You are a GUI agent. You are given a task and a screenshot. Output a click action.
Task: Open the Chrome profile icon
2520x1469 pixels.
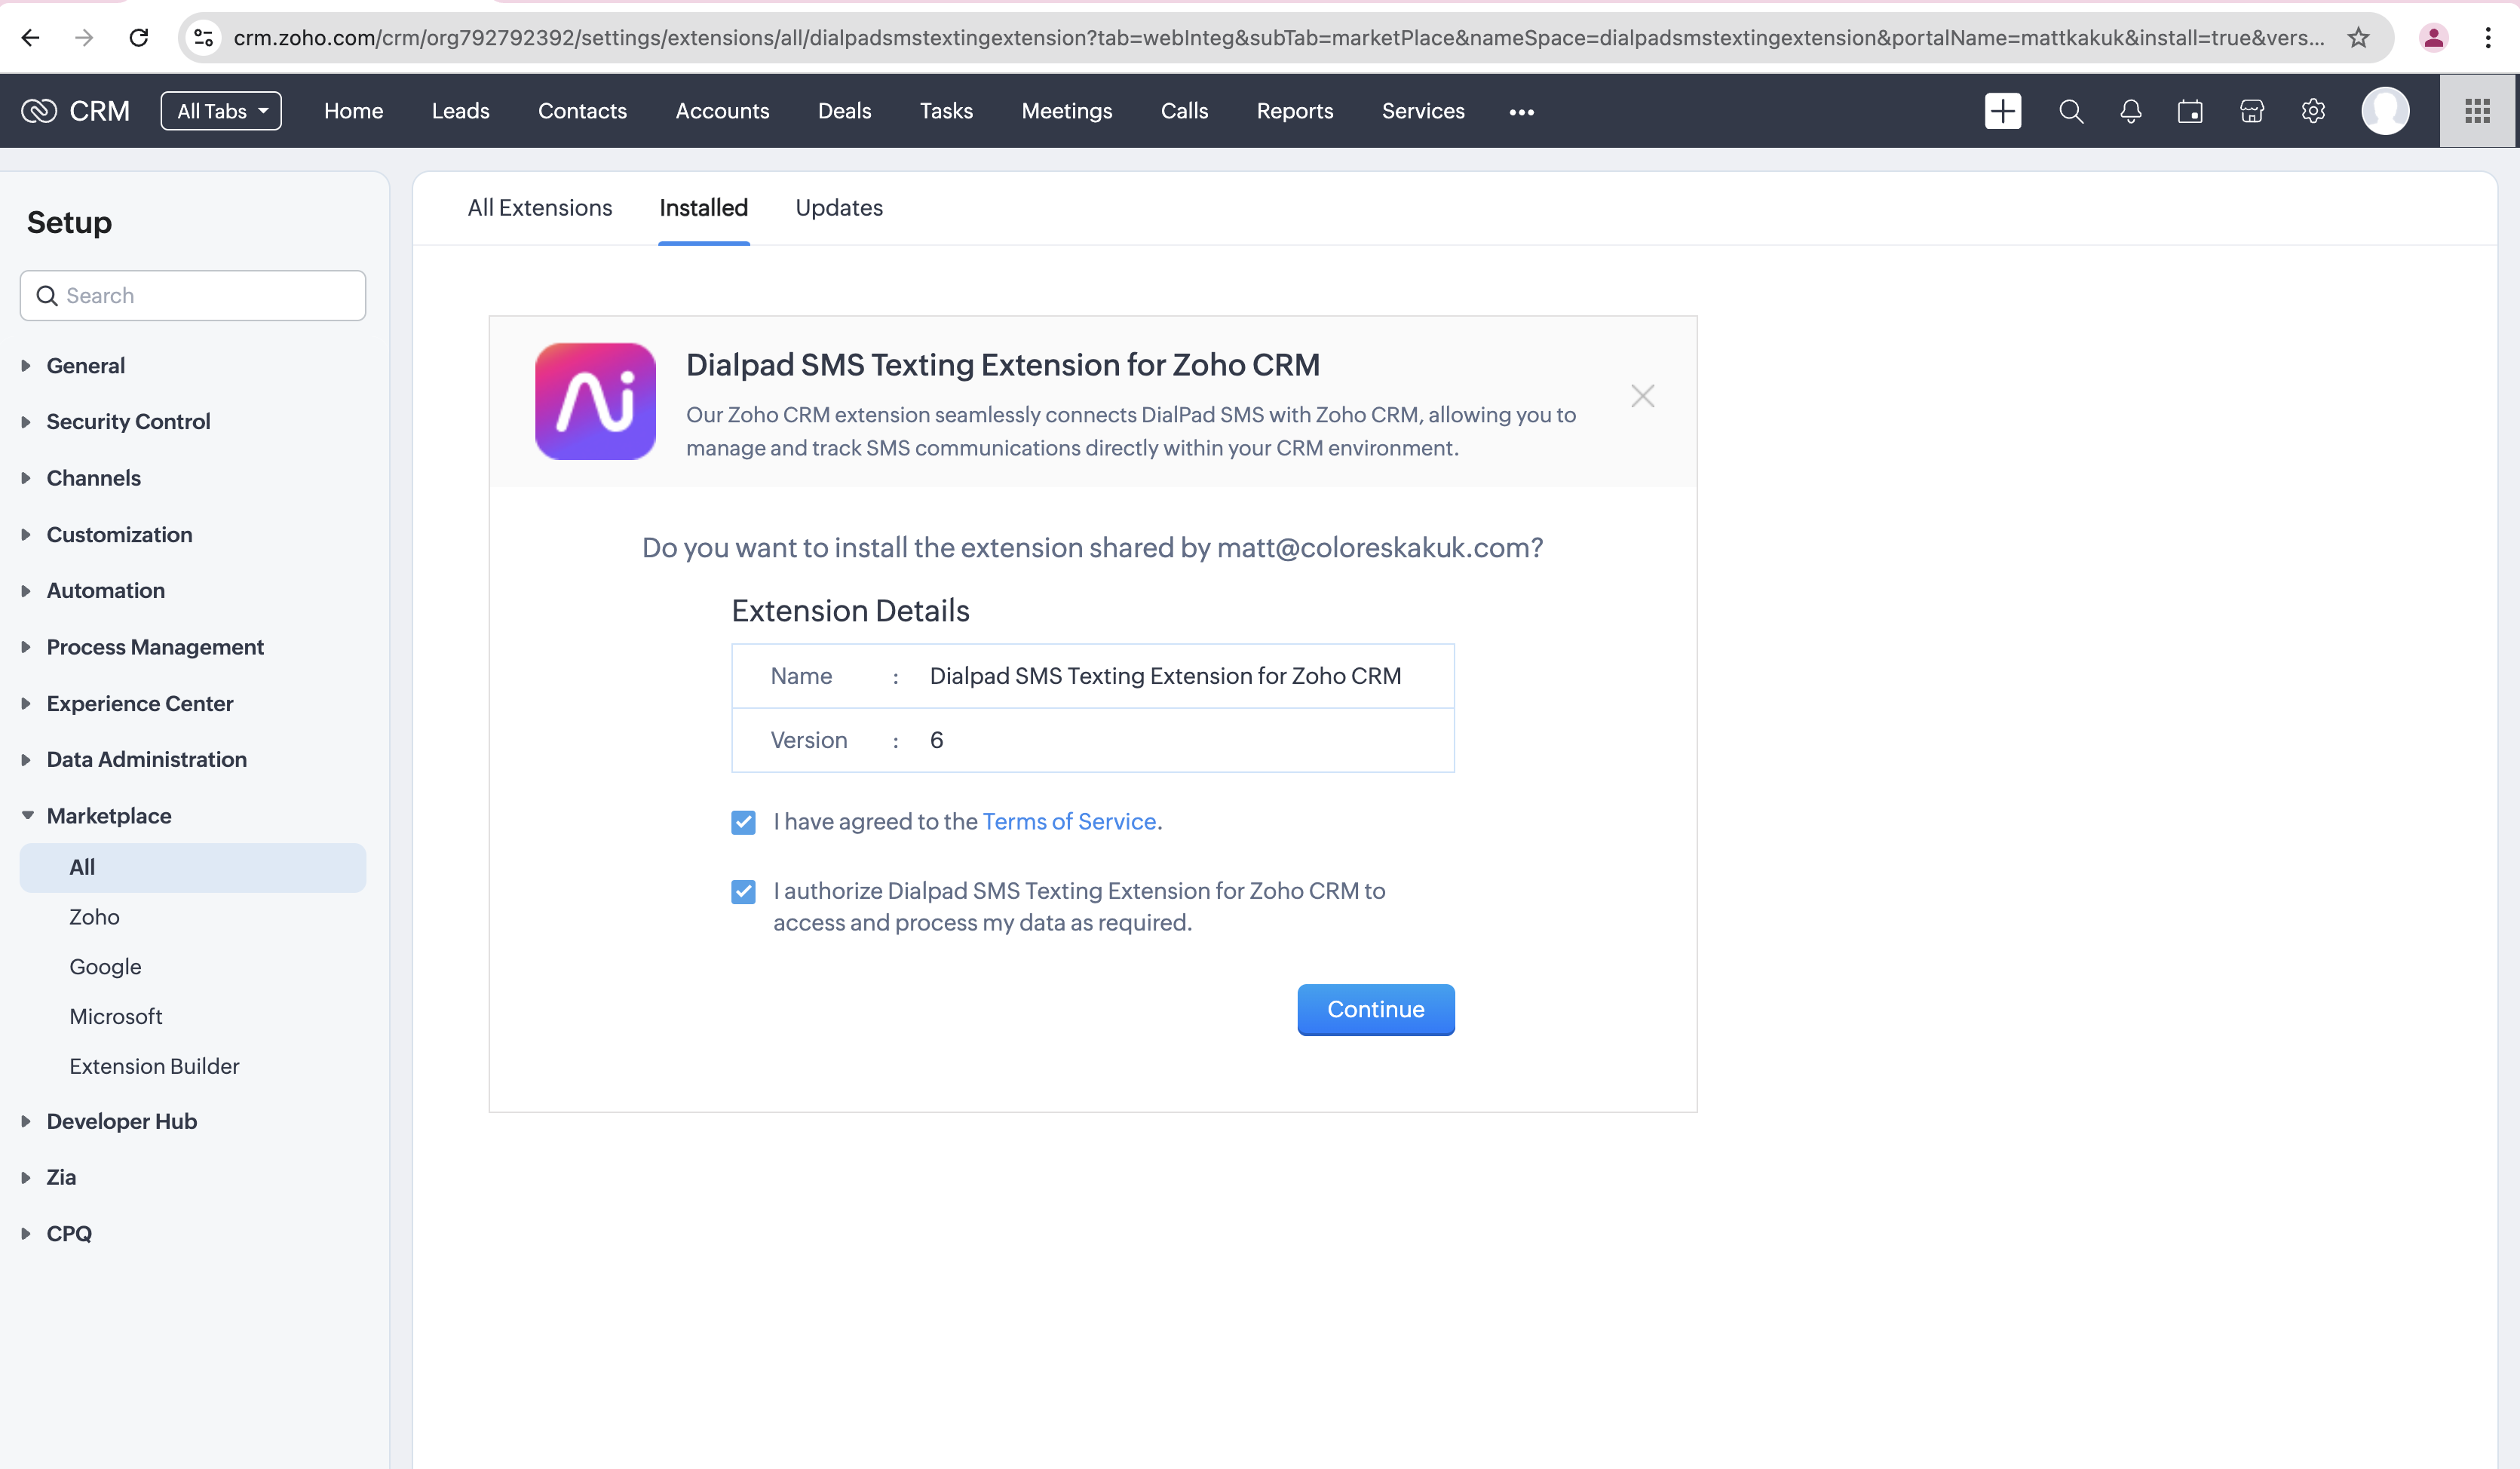2433,38
